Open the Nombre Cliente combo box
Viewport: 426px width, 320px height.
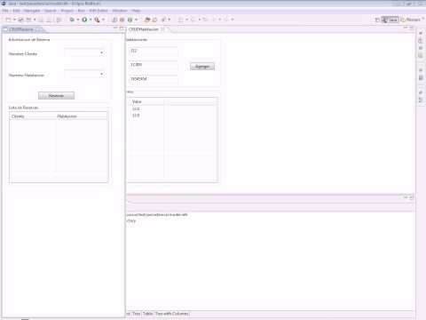pos(84,53)
